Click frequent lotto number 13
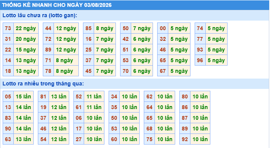 click(x=8, y=107)
